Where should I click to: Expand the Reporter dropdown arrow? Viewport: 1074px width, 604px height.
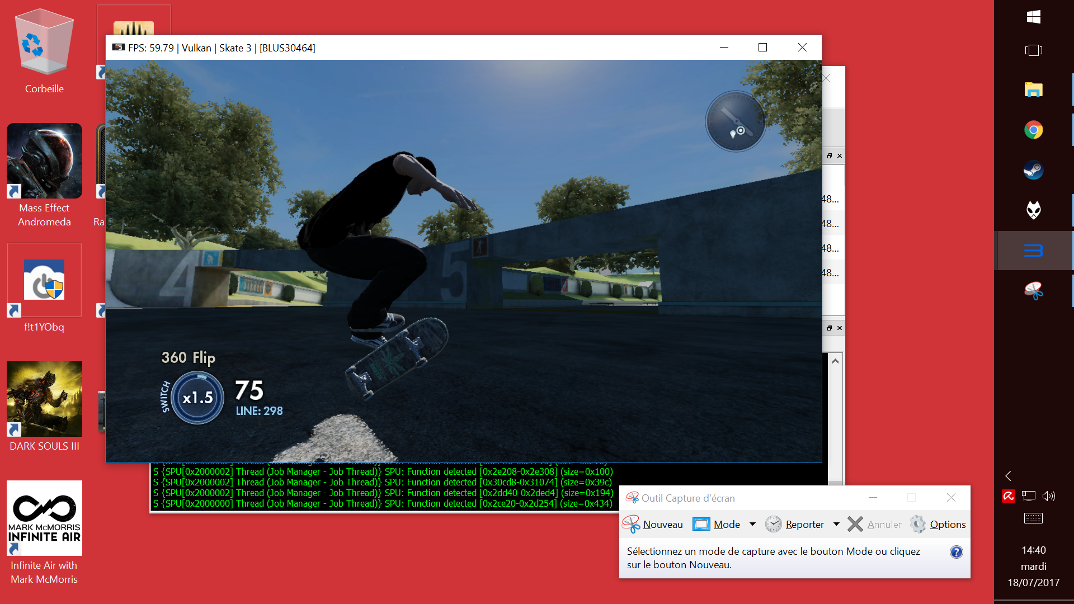(x=836, y=524)
